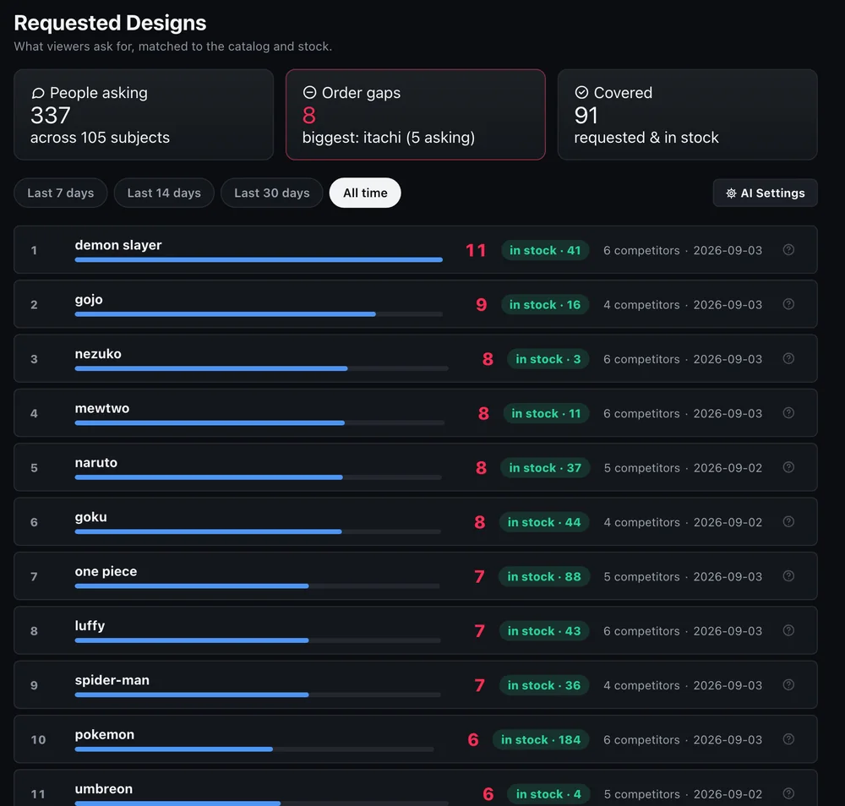Click the pokemon request bar
The image size is (845, 806).
pyautogui.click(x=254, y=749)
